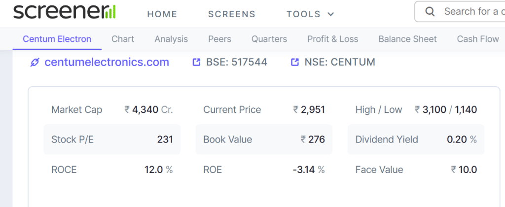Expand the Tools dropdown chevron
Screen dimensions: 505x207
coord(331,14)
